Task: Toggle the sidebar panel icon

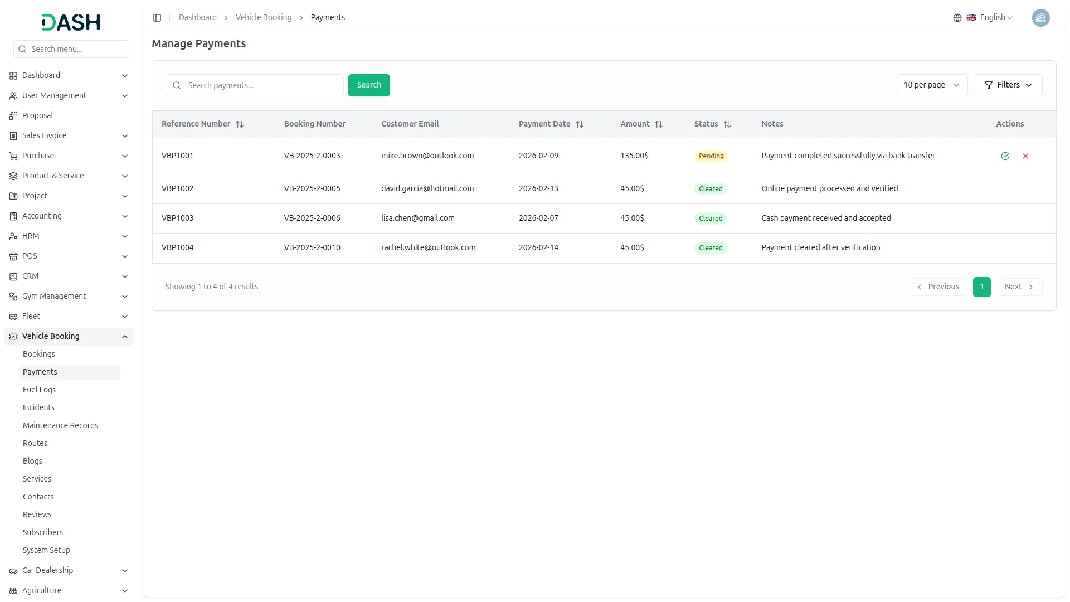Action: click(157, 18)
